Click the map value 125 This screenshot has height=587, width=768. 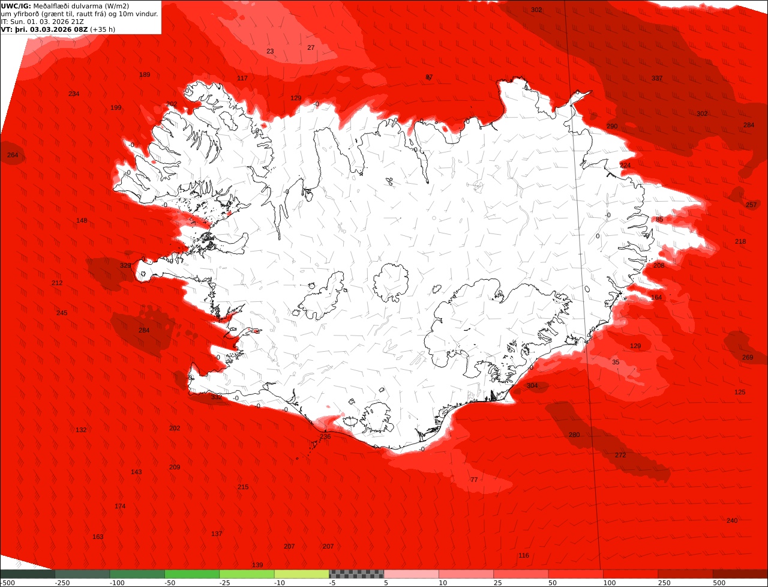740,393
